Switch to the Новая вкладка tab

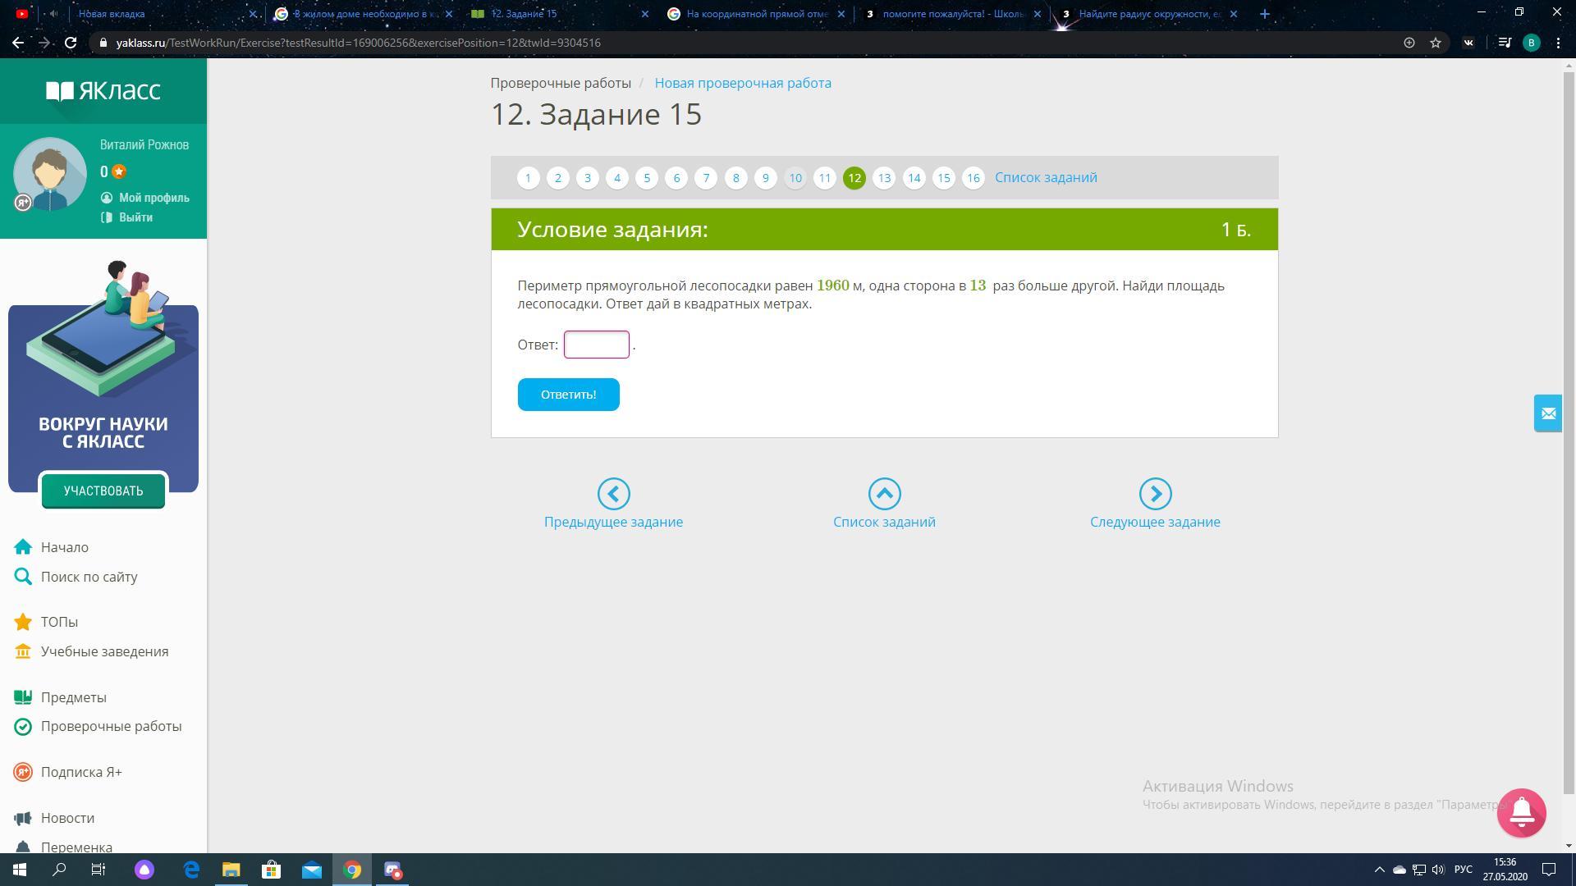tap(112, 14)
